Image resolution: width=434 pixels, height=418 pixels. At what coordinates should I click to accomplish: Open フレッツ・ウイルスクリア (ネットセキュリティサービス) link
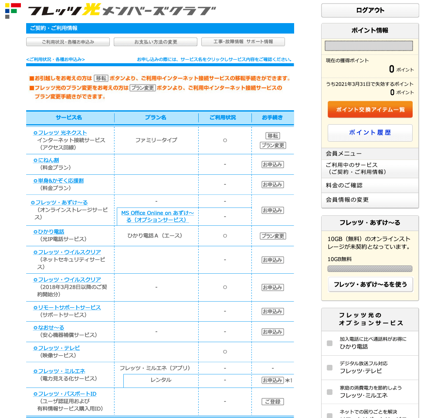pyautogui.click(x=67, y=252)
